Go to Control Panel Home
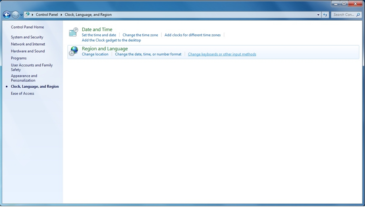The height and width of the screenshot is (207, 365). (x=27, y=27)
